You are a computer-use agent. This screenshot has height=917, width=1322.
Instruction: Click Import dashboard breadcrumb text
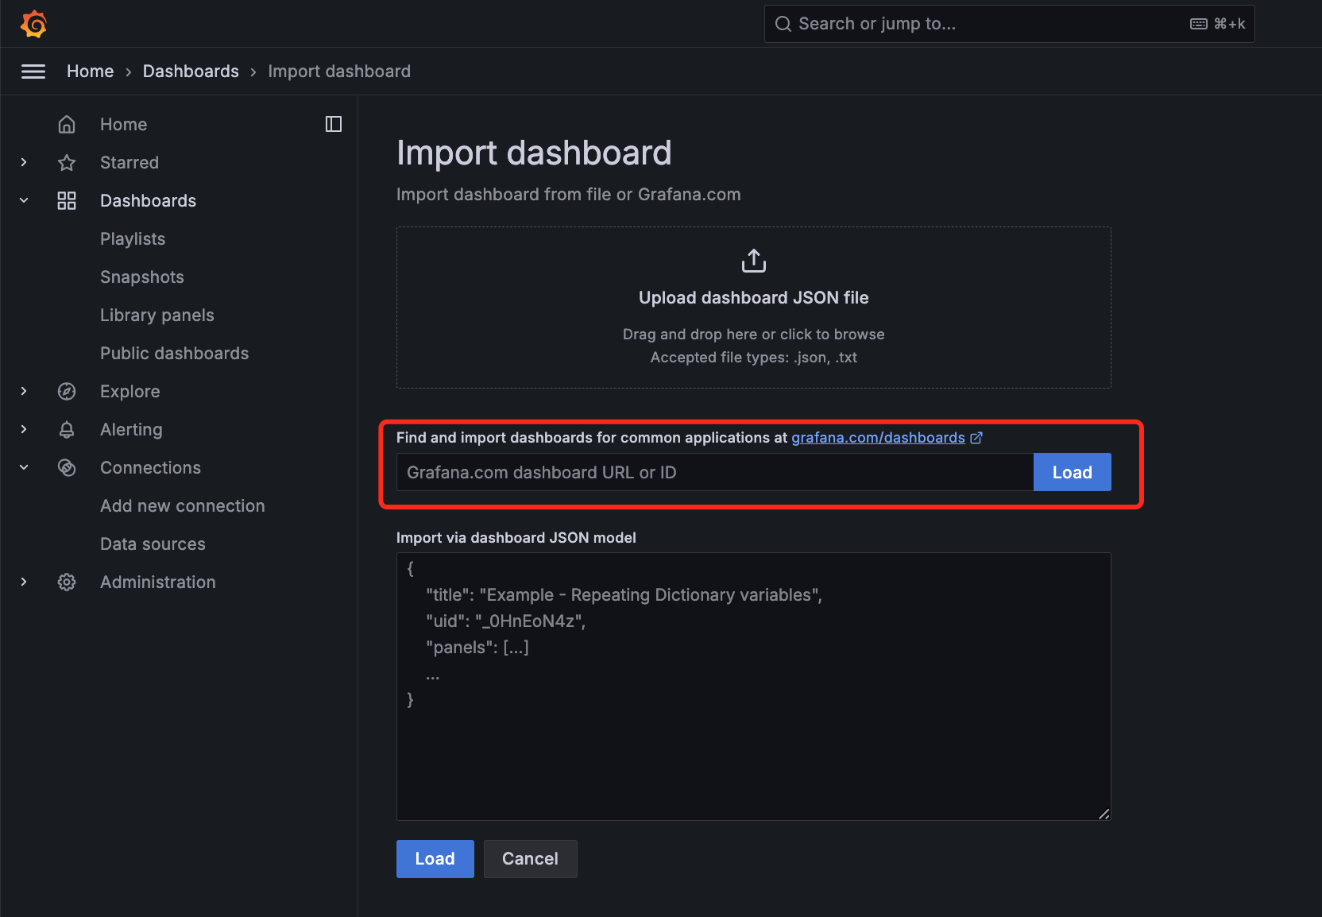pyautogui.click(x=339, y=72)
